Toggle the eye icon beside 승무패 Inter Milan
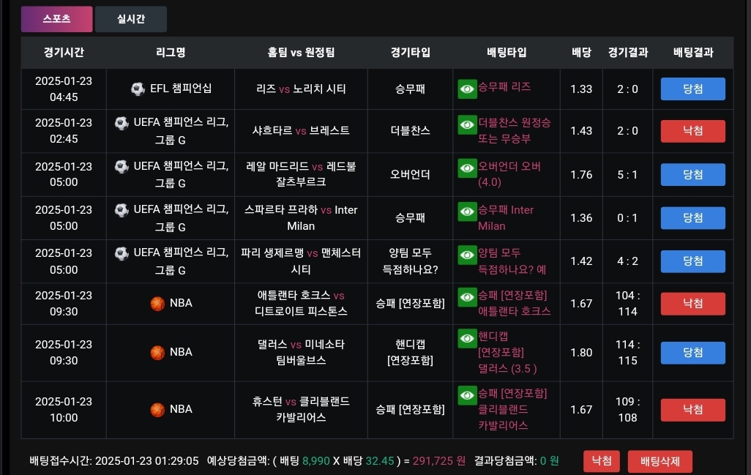This screenshot has width=751, height=475. coord(467,212)
